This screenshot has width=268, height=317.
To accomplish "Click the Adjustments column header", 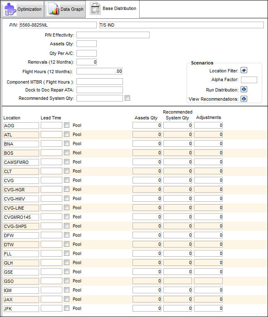I will pos(209,117).
